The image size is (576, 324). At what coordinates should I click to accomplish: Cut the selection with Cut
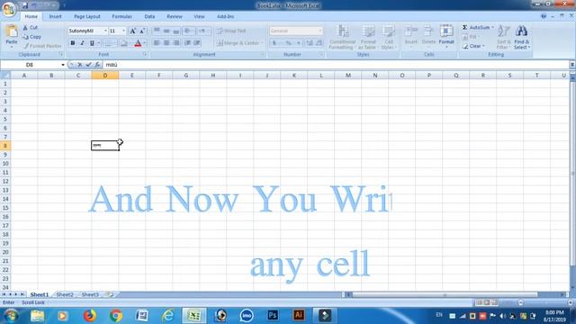point(30,28)
